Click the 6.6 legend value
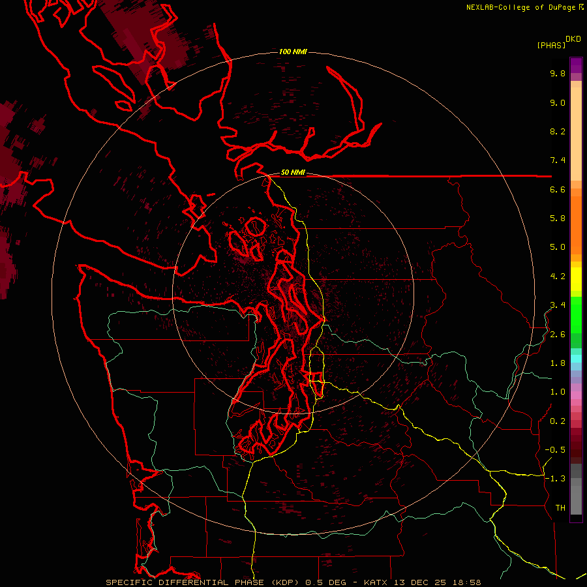 (558, 189)
